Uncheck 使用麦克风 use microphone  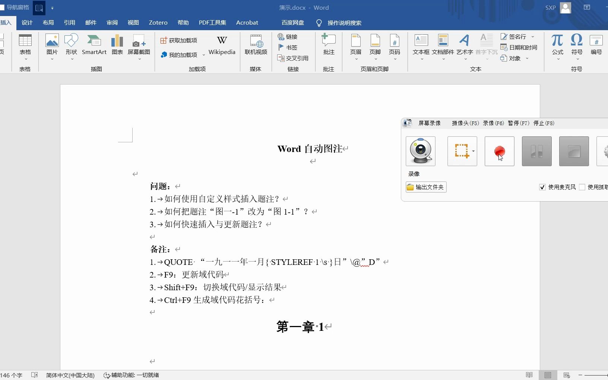pos(542,187)
